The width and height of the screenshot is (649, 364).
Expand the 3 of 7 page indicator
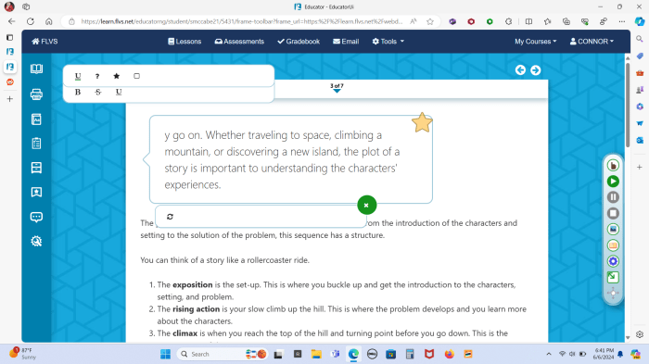(x=337, y=88)
